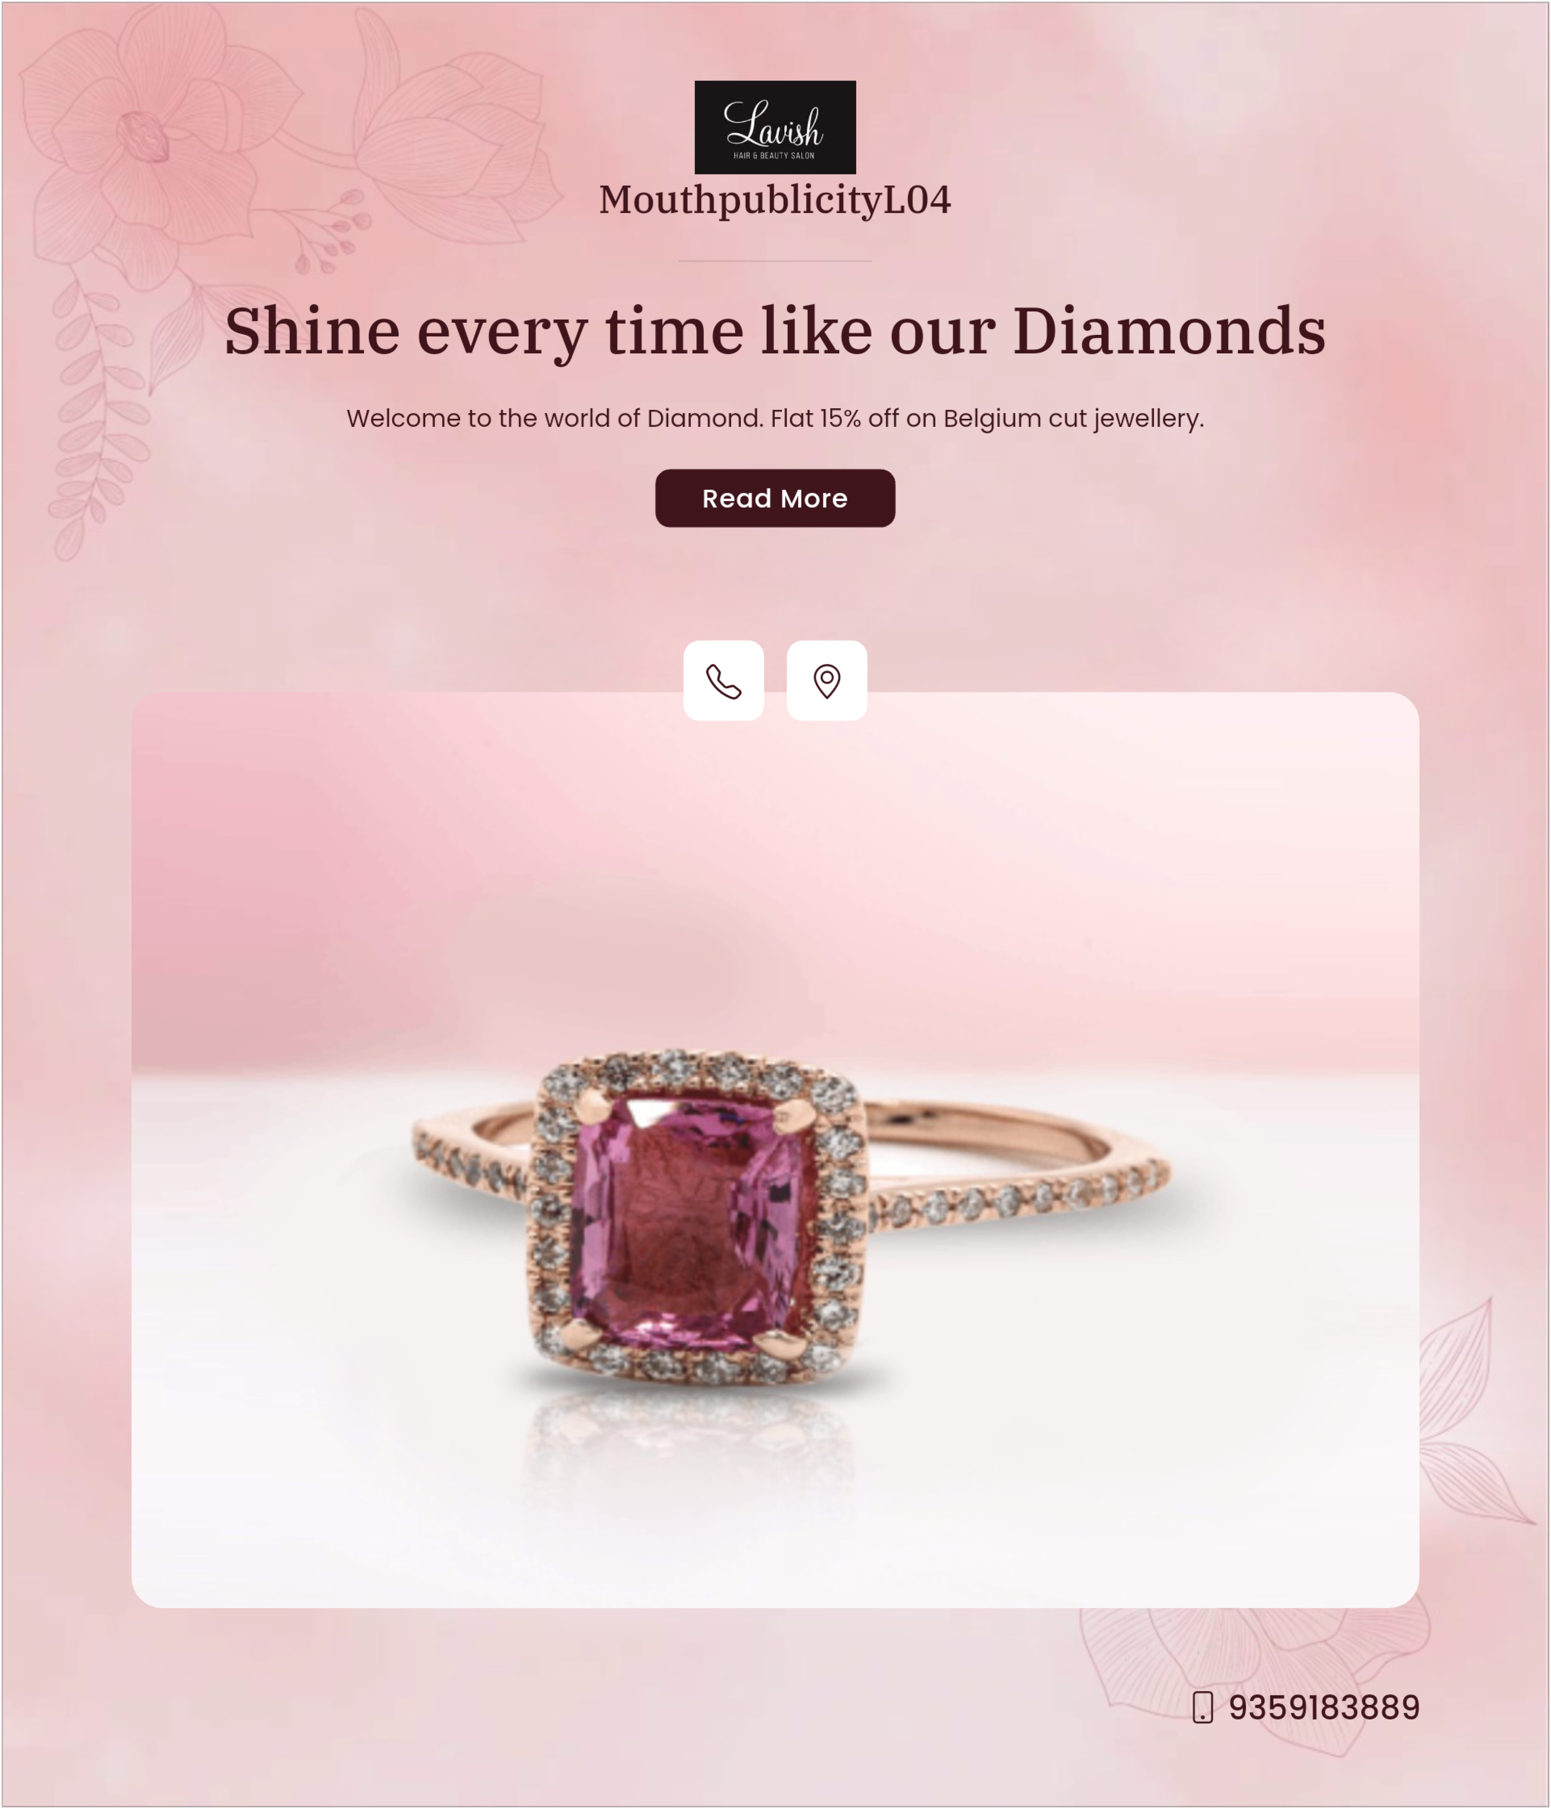Click the Lavish salon logo
The width and height of the screenshot is (1551, 1809).
(x=775, y=128)
